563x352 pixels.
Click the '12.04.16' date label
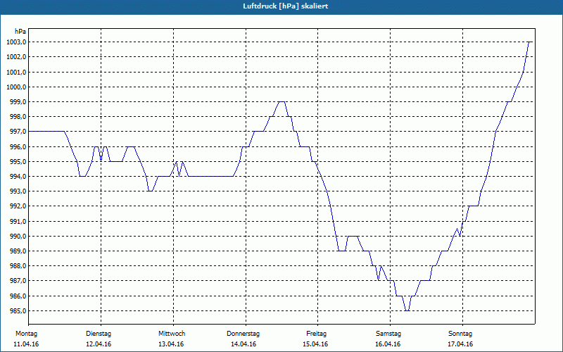(99, 344)
